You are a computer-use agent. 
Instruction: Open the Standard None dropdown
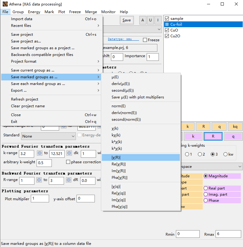point(48,136)
